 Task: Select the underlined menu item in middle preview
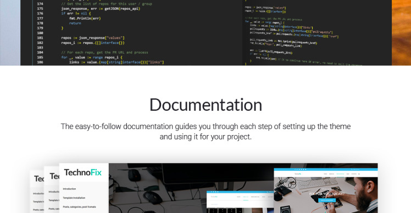pos(246,197)
